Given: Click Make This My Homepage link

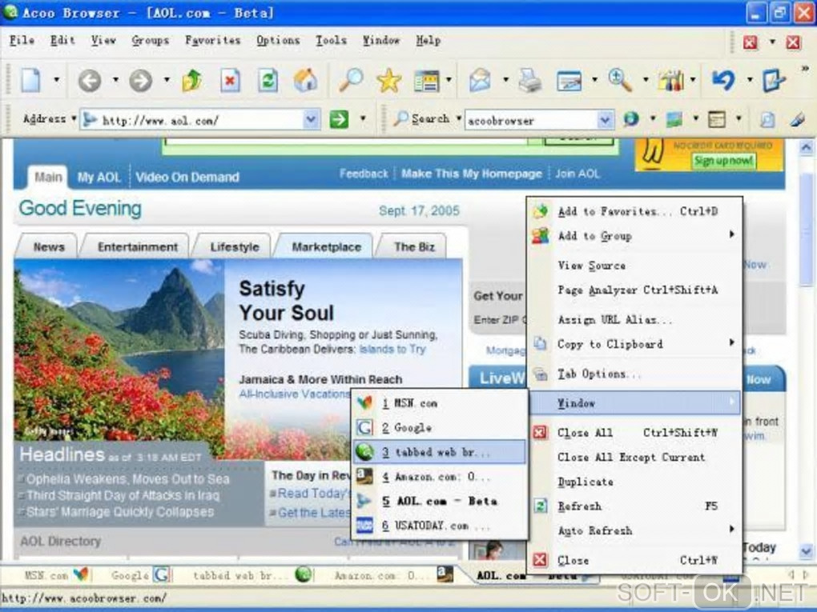Looking at the screenshot, I should coord(471,174).
